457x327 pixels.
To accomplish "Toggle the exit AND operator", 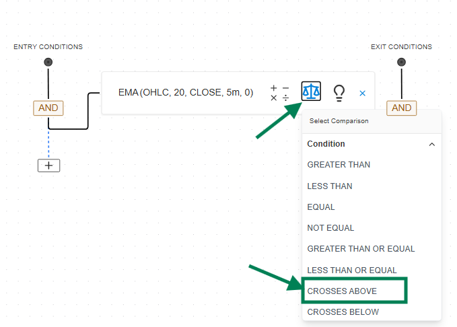I will click(x=401, y=108).
